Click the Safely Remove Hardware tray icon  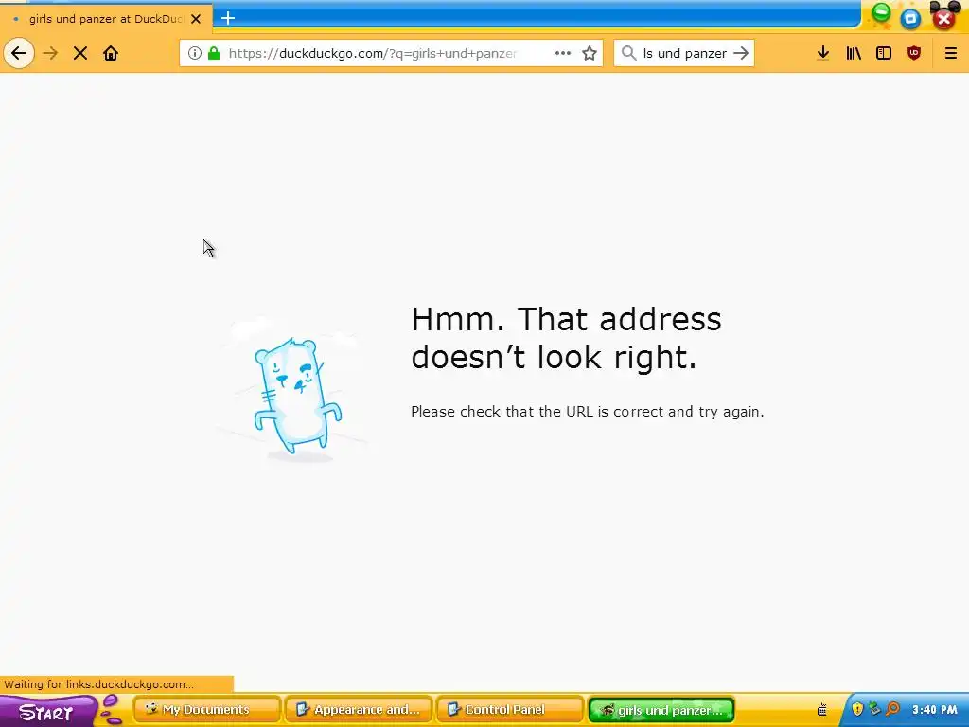(873, 709)
